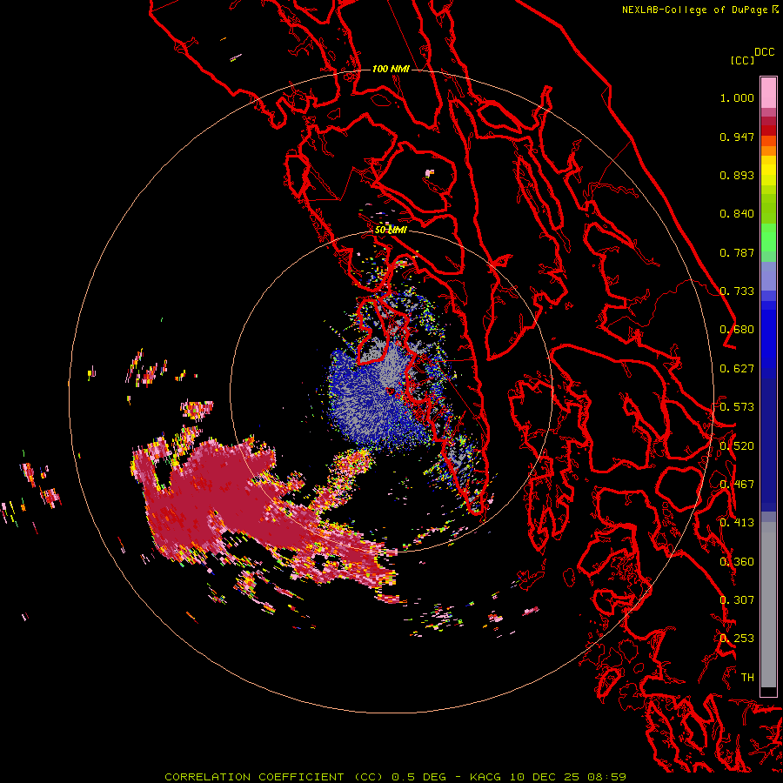Pick the bright green band of color bar
Screen dimensions: 783x783
pos(768,238)
